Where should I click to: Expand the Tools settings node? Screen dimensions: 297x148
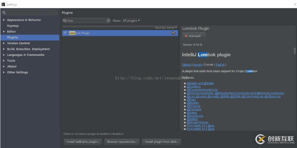[4, 61]
